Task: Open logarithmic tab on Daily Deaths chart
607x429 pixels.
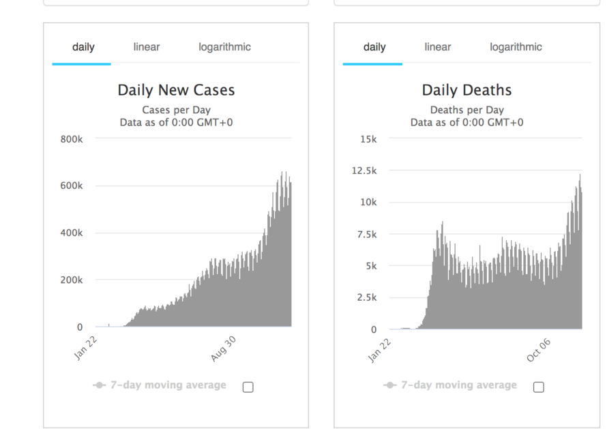Action: tap(516, 47)
